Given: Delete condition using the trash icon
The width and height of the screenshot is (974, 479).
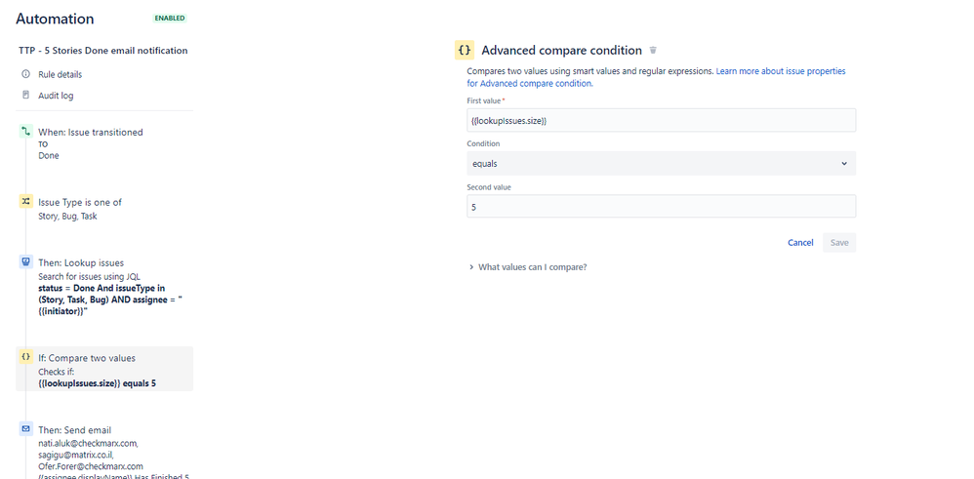Looking at the screenshot, I should (x=653, y=51).
